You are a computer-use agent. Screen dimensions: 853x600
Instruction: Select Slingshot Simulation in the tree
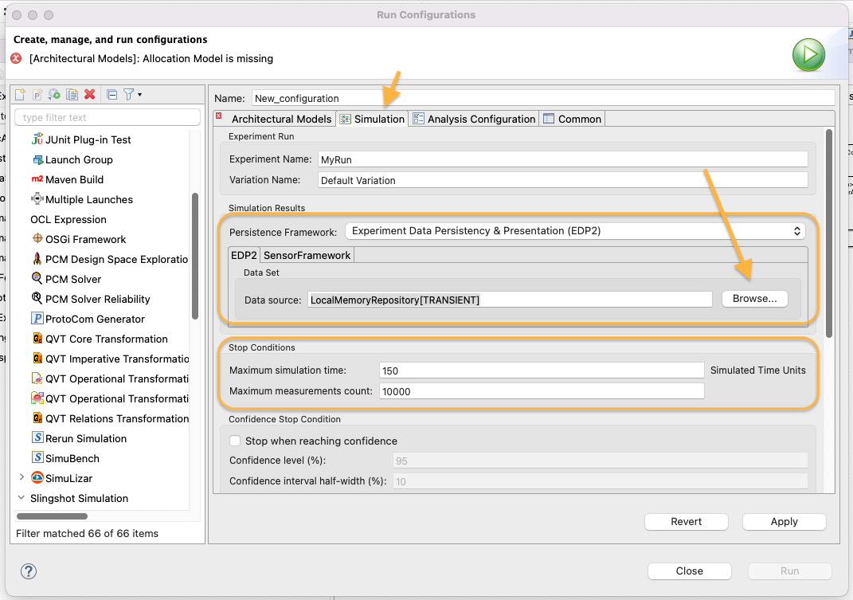coord(79,498)
